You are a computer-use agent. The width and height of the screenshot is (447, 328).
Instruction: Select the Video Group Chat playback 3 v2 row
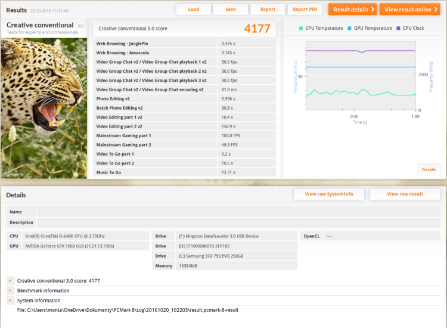[x=184, y=80]
